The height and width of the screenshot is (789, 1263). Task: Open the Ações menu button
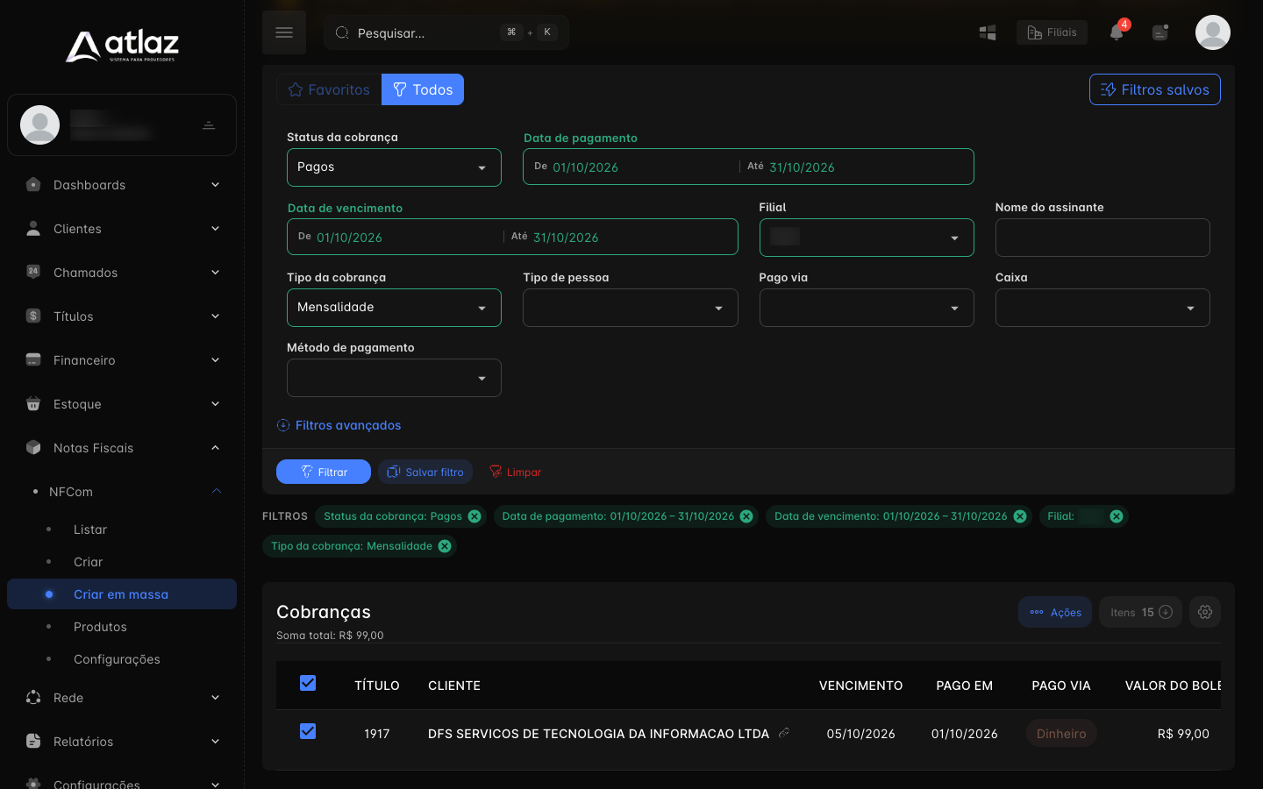(1055, 612)
